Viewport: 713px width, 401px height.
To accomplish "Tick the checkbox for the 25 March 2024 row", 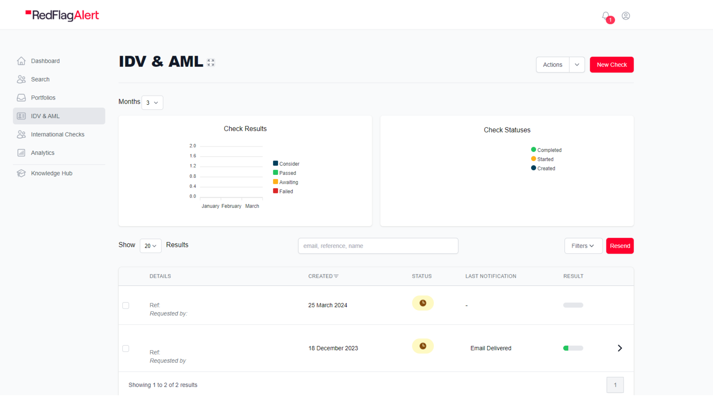I will click(x=126, y=306).
